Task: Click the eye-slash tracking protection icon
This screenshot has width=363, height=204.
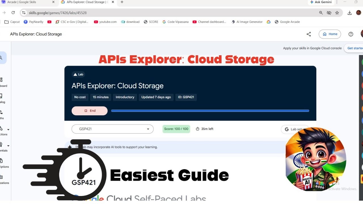Action: [x=329, y=13]
